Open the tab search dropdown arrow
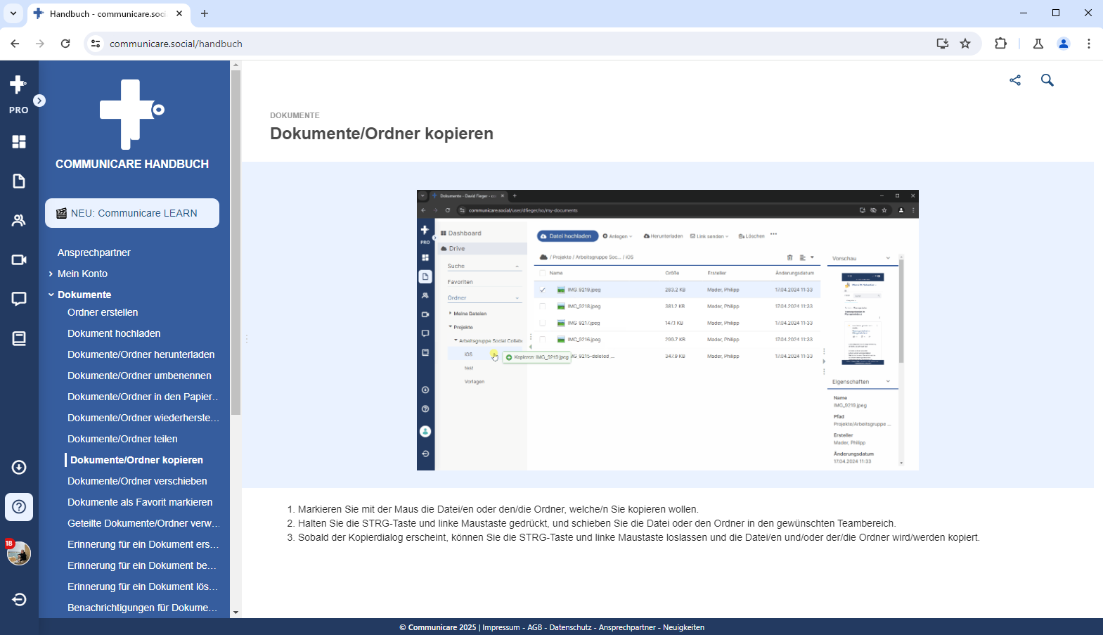 pyautogui.click(x=13, y=13)
